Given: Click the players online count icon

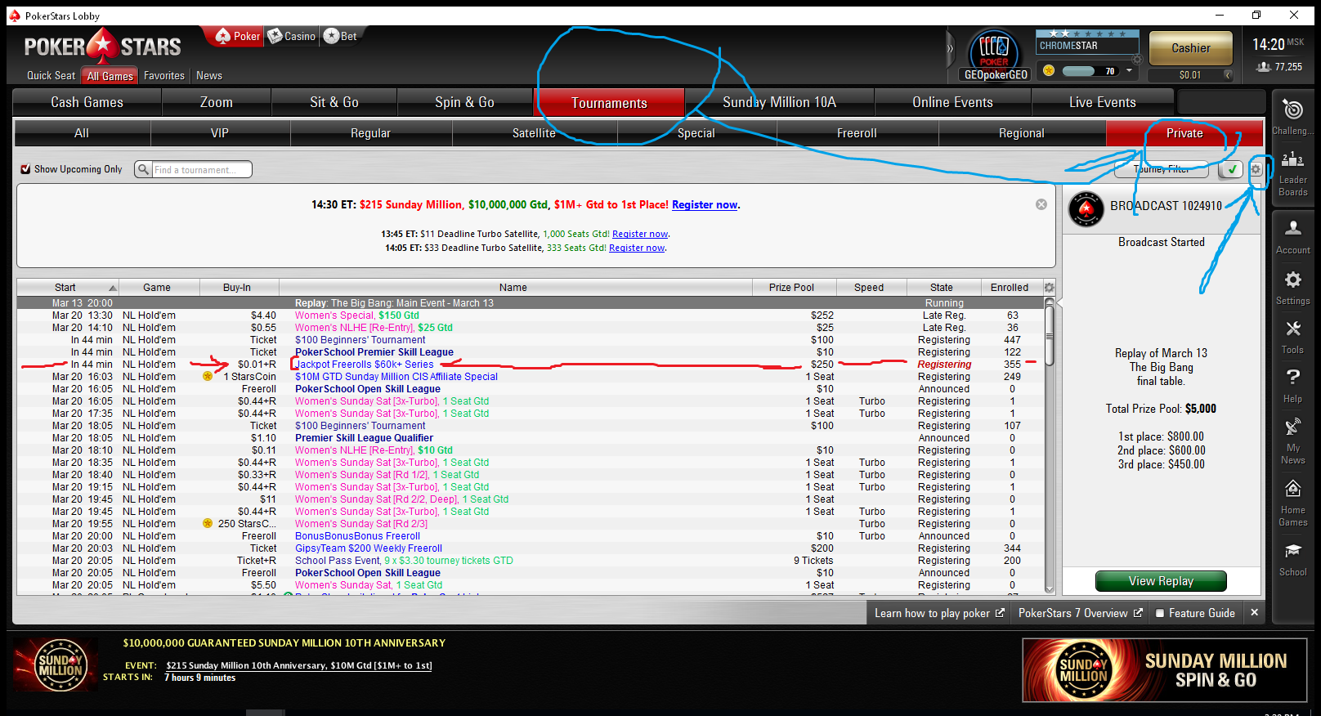Looking at the screenshot, I should [1264, 67].
